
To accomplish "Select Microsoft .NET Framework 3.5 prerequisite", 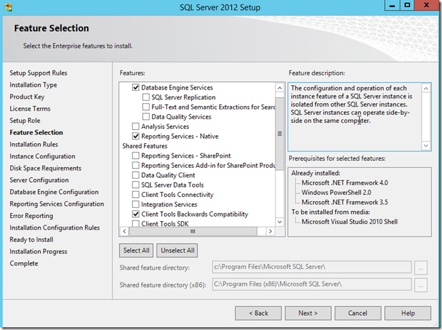I will 345,202.
